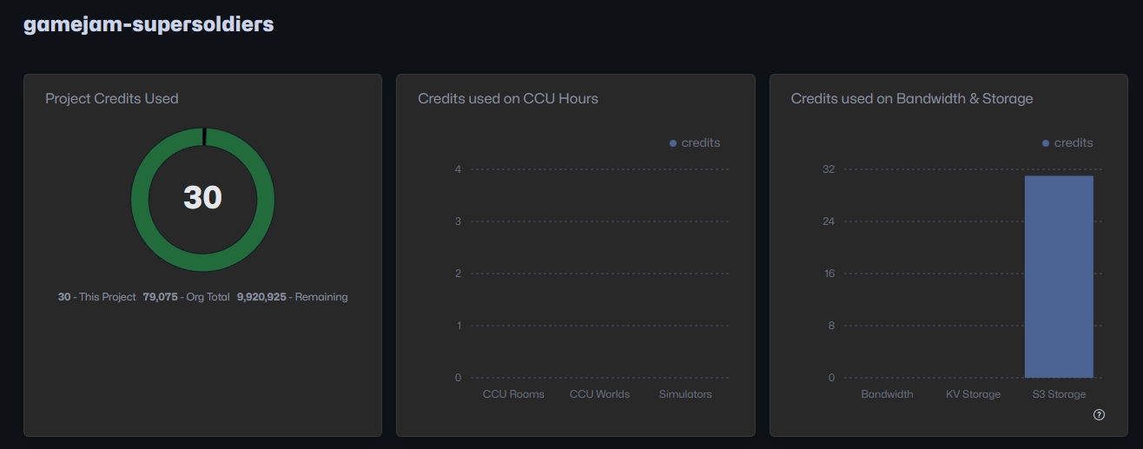This screenshot has height=449, width=1143.
Task: Click the S3 Storage axis label
Action: (x=1058, y=394)
